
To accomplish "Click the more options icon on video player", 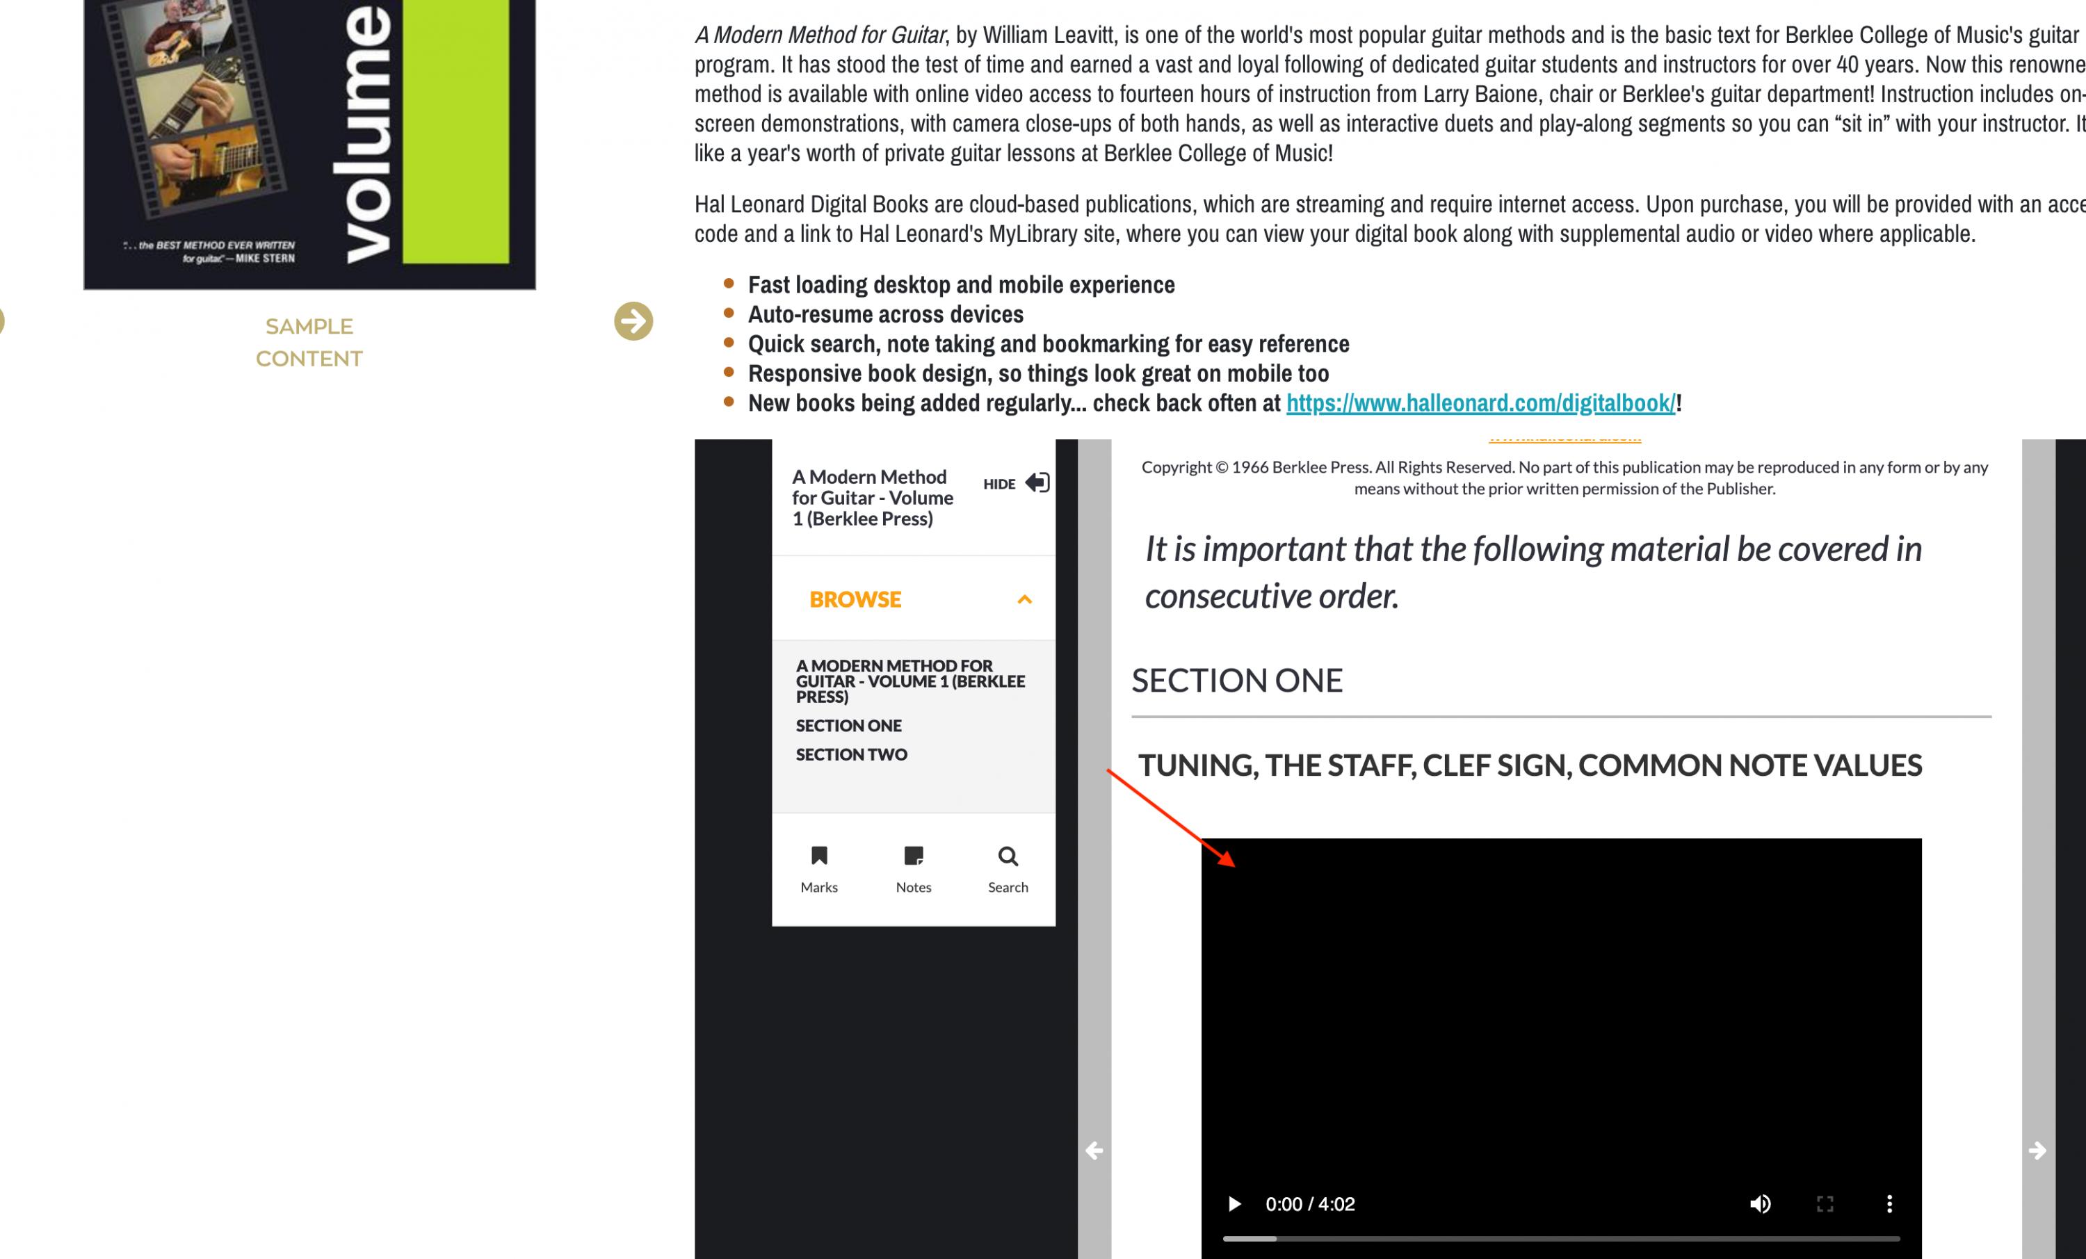I will click(1888, 1204).
